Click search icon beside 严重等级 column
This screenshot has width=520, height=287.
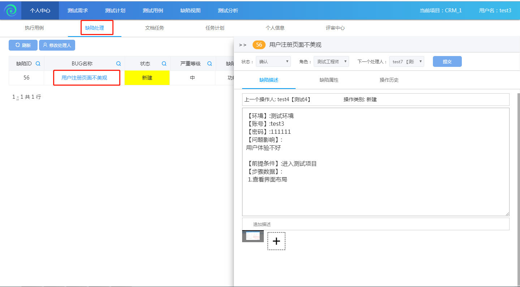point(210,64)
